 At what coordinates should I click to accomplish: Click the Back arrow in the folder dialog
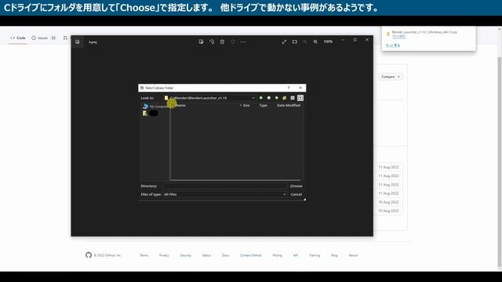(261, 98)
